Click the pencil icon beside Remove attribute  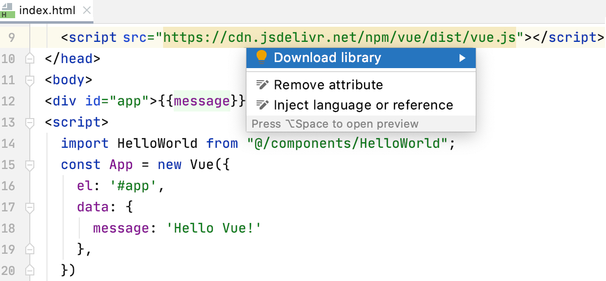[x=262, y=85]
